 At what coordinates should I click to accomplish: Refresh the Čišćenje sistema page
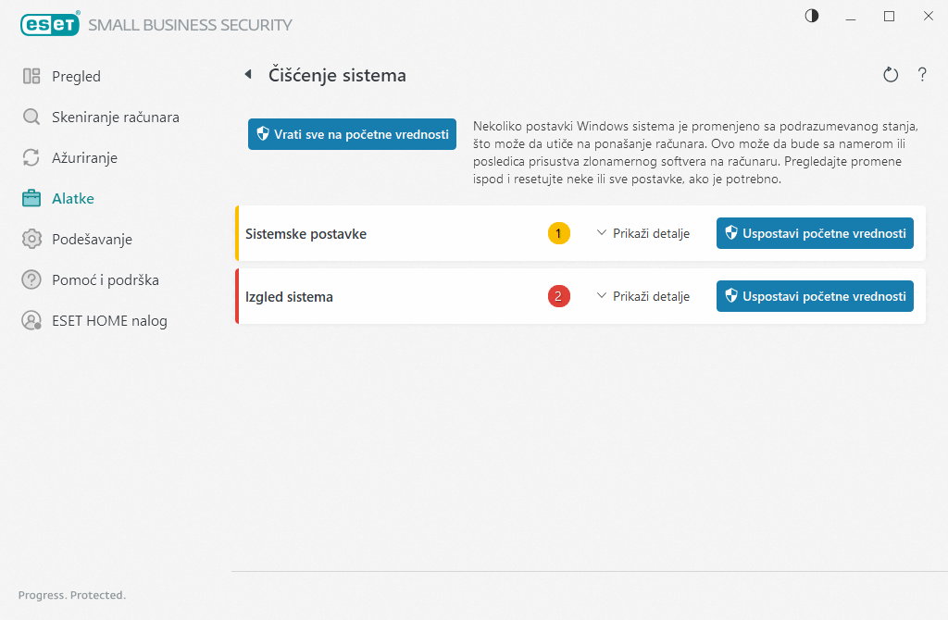[x=891, y=75]
